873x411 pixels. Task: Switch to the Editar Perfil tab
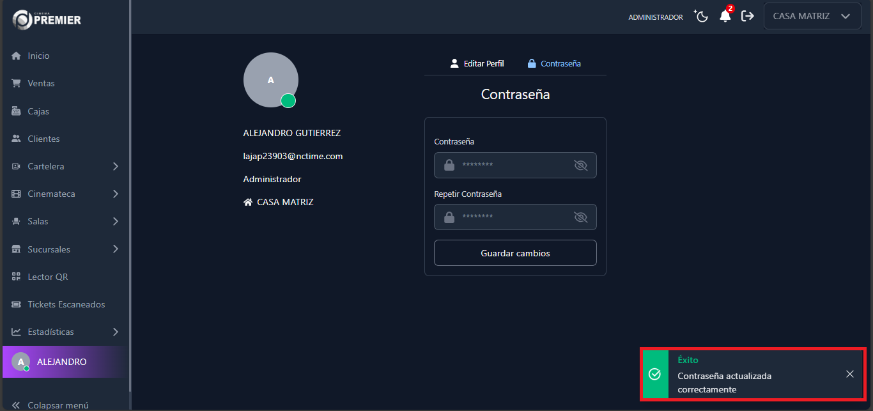tap(477, 63)
